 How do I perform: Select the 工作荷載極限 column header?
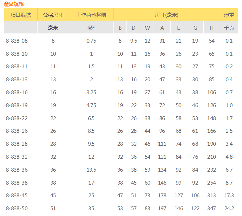91,15
